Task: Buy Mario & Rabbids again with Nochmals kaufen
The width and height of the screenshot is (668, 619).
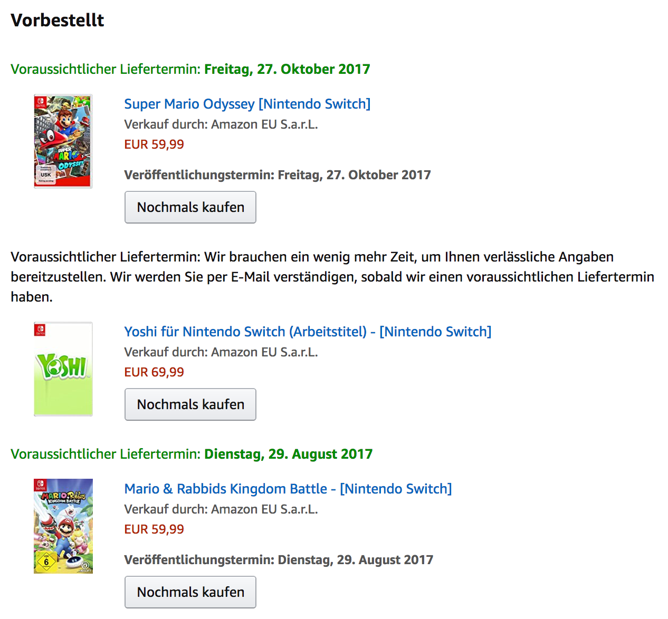Action: pyautogui.click(x=190, y=592)
